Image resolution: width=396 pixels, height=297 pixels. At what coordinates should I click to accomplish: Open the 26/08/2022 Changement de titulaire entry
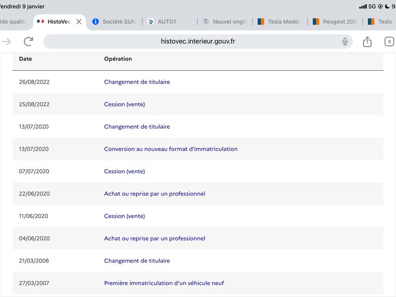point(137,82)
